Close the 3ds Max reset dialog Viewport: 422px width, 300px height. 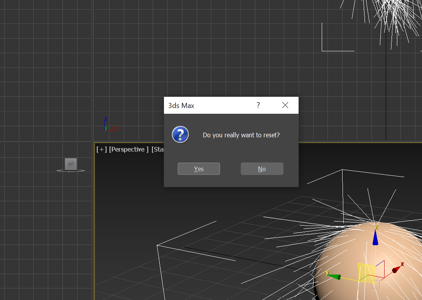[285, 105]
